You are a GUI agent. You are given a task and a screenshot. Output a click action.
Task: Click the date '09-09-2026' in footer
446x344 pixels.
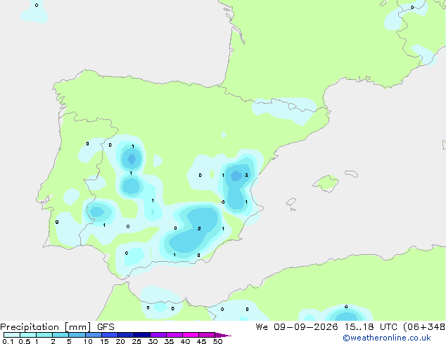306,327
